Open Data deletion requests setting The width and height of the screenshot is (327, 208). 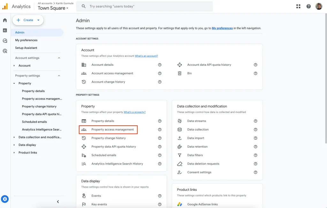(x=203, y=164)
